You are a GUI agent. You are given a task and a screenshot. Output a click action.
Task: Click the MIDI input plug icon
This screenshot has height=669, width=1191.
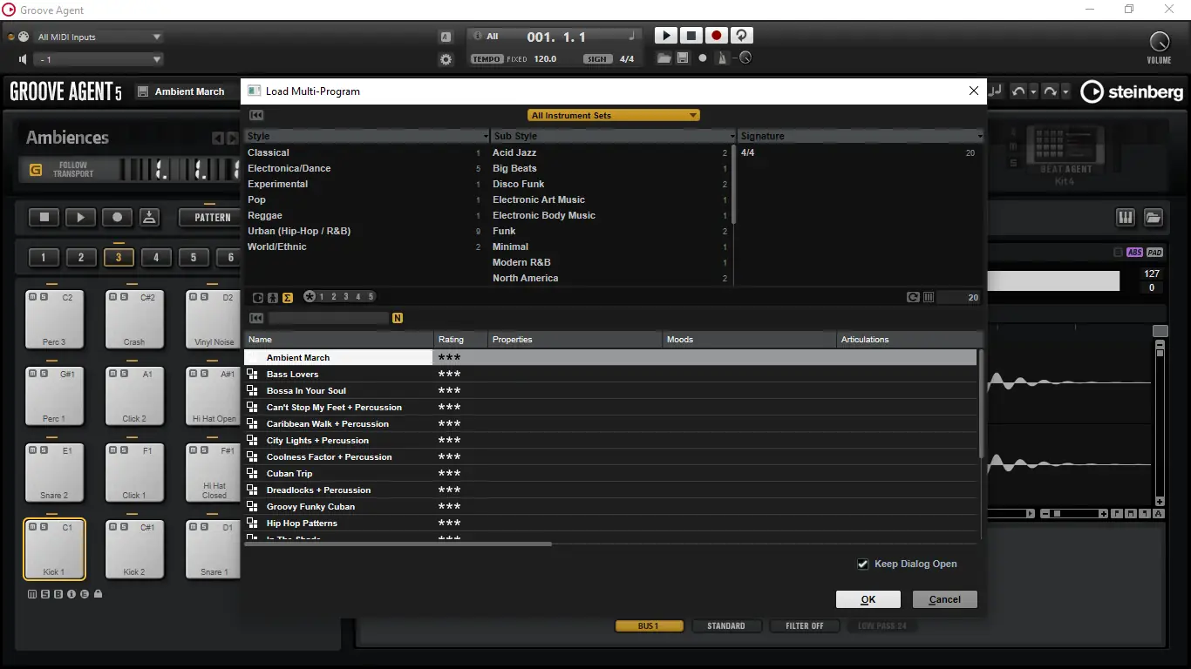tap(24, 37)
